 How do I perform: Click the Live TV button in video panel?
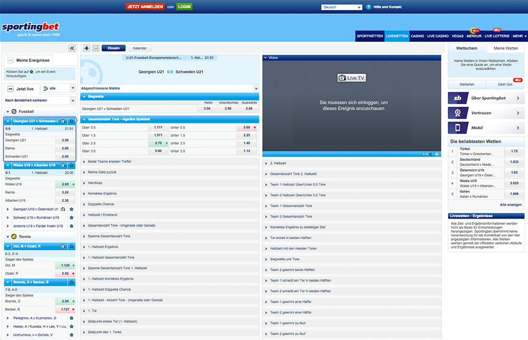tap(352, 78)
